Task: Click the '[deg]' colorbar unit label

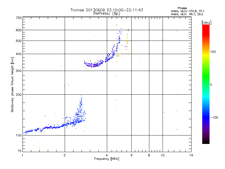Action: coord(207,23)
